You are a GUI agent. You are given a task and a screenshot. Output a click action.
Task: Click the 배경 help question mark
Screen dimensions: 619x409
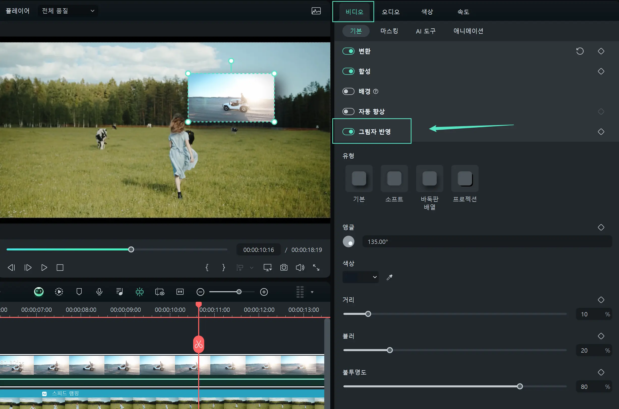point(376,92)
